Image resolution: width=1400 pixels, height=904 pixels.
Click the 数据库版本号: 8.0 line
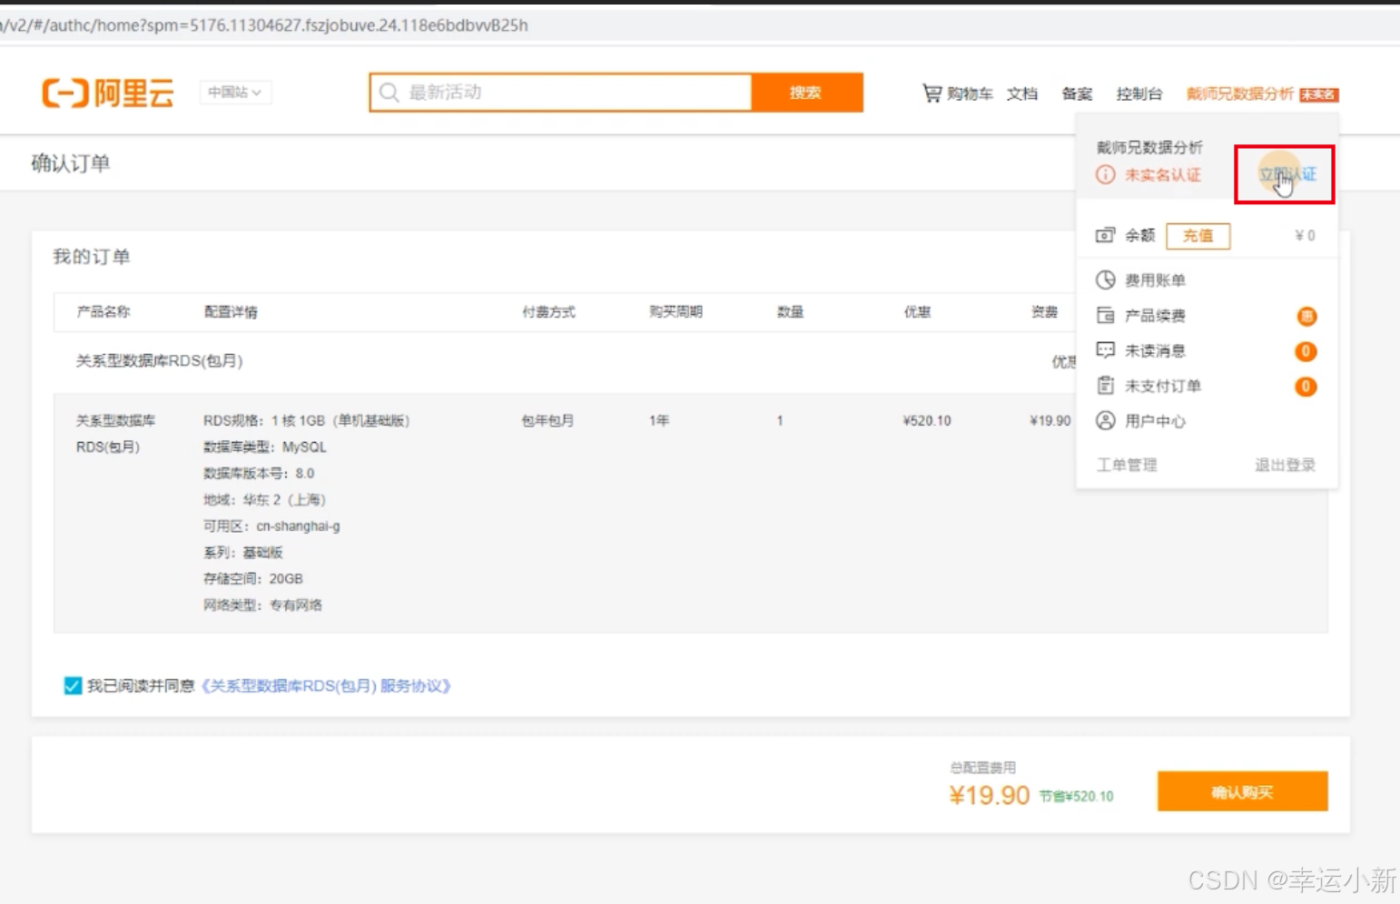pos(259,474)
